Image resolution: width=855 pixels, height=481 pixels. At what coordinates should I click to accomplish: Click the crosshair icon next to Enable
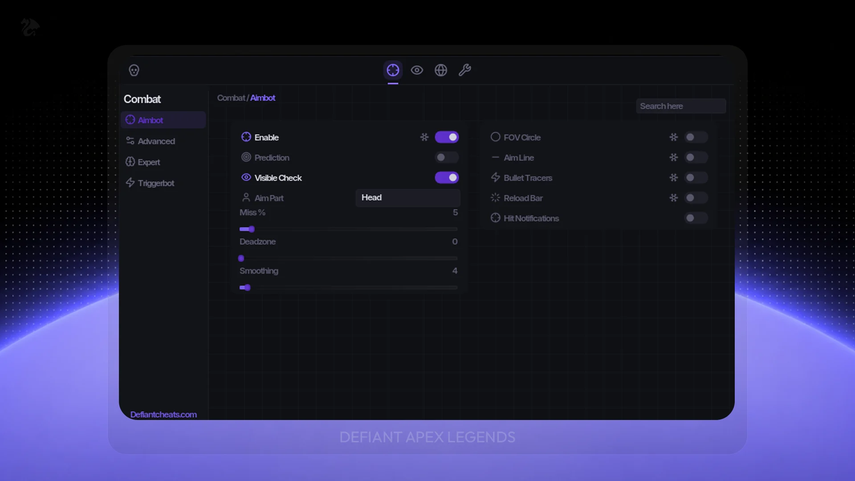(x=246, y=137)
